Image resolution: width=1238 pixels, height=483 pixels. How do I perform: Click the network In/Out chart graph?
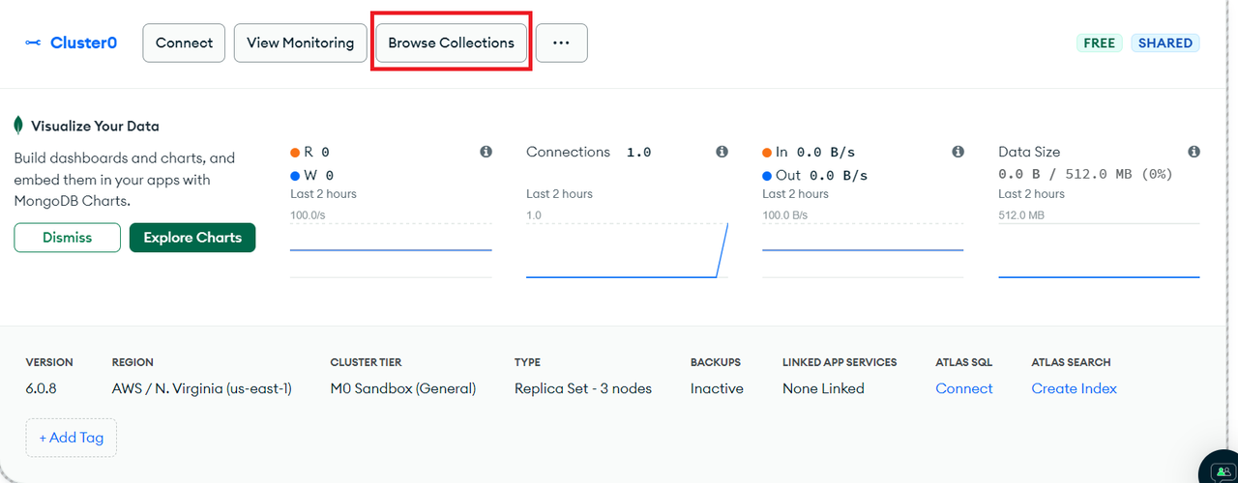[863, 250]
